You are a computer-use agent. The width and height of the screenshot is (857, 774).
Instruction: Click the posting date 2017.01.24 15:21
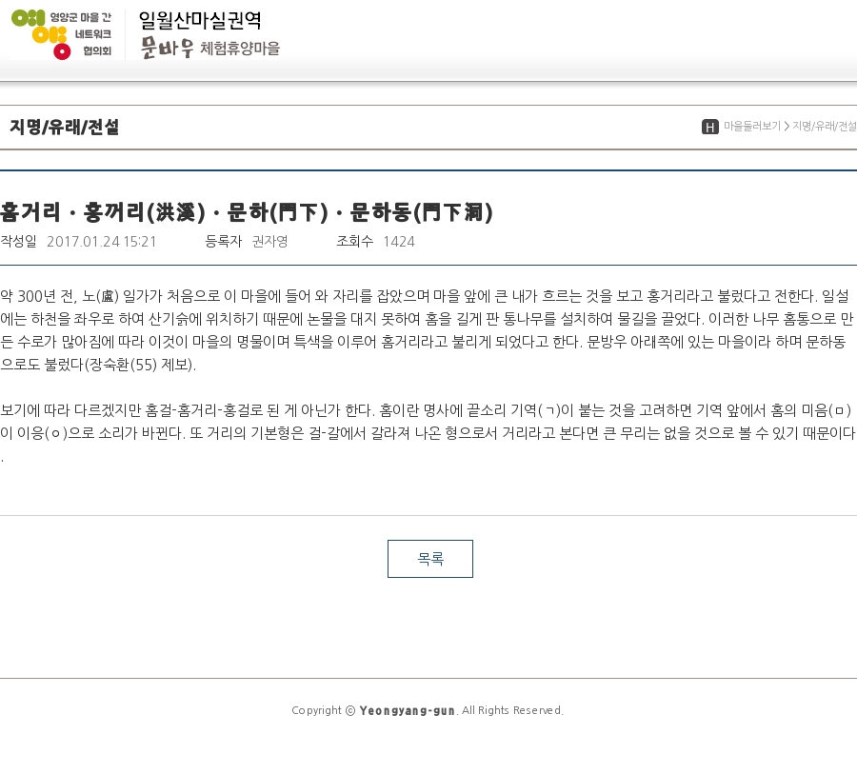(102, 242)
